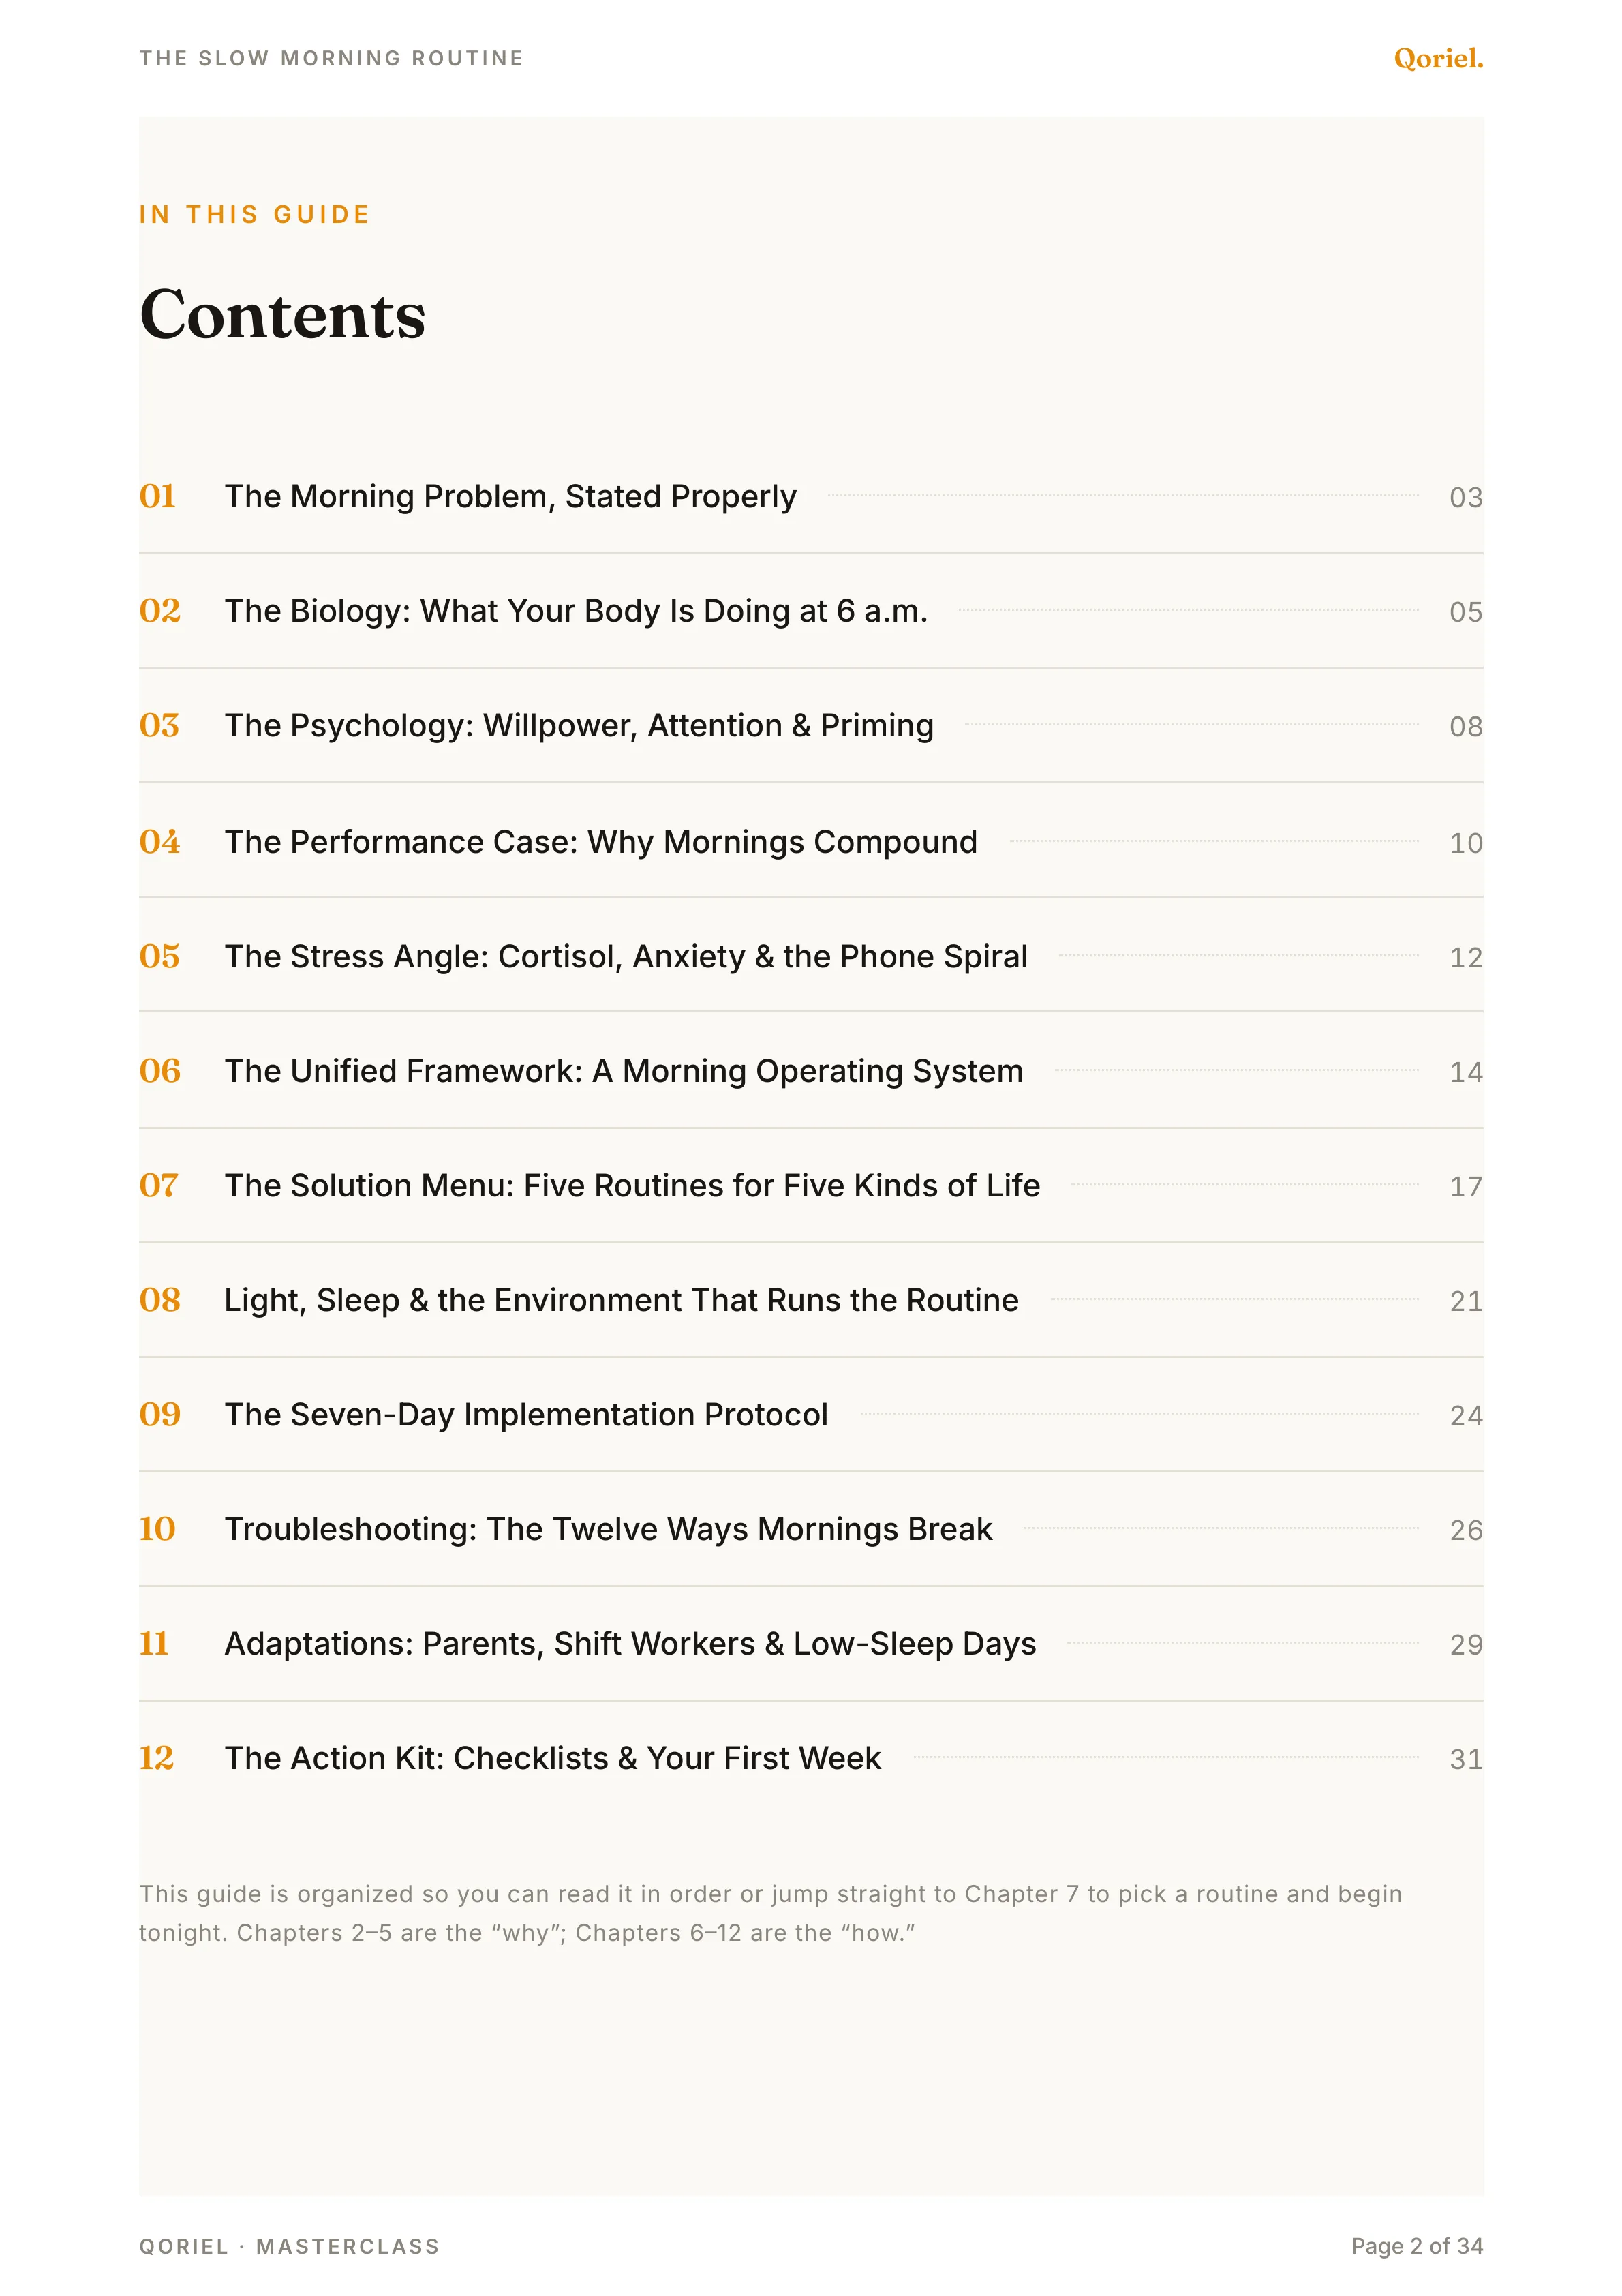Image resolution: width=1622 pixels, height=2296 pixels.
Task: Click grey page number 05 for The Biology
Action: [x=1466, y=611]
